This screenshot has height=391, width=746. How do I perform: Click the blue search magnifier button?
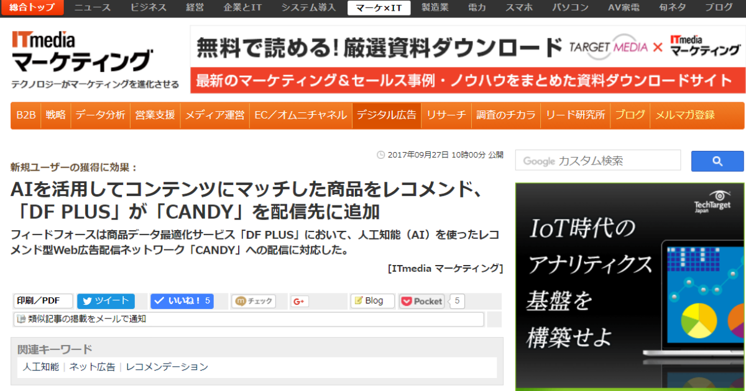click(x=717, y=161)
